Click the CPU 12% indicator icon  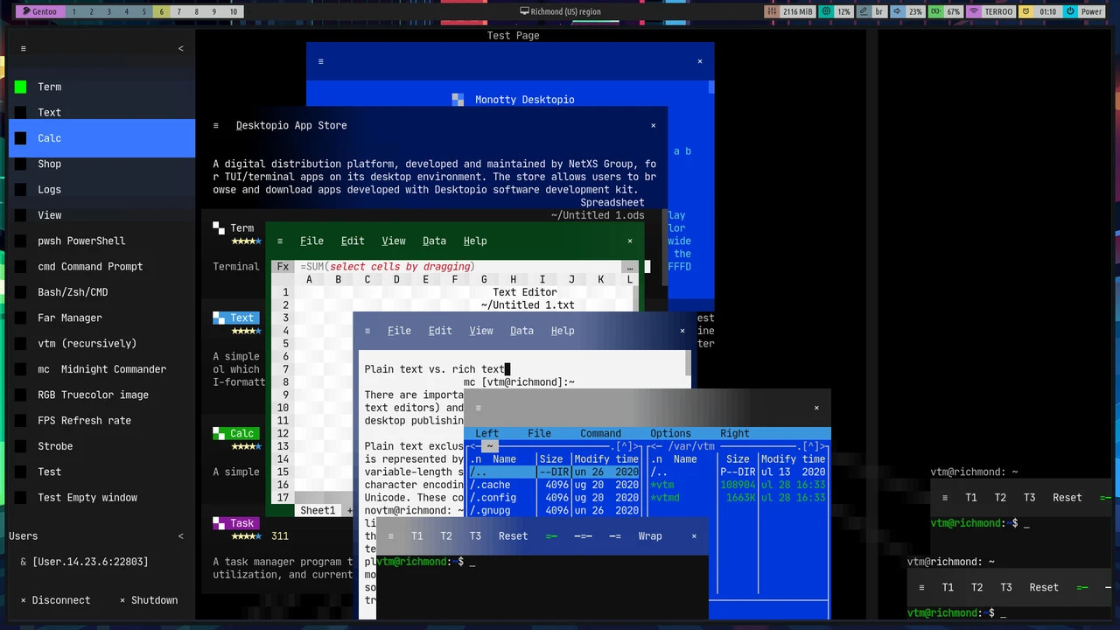click(x=828, y=11)
